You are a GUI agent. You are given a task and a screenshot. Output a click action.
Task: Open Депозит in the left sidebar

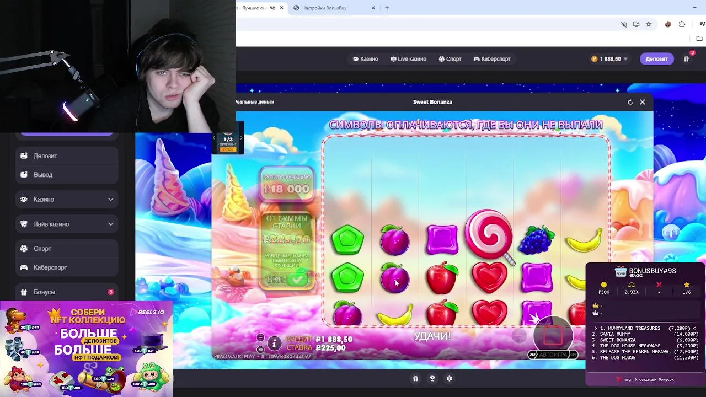pos(67,156)
